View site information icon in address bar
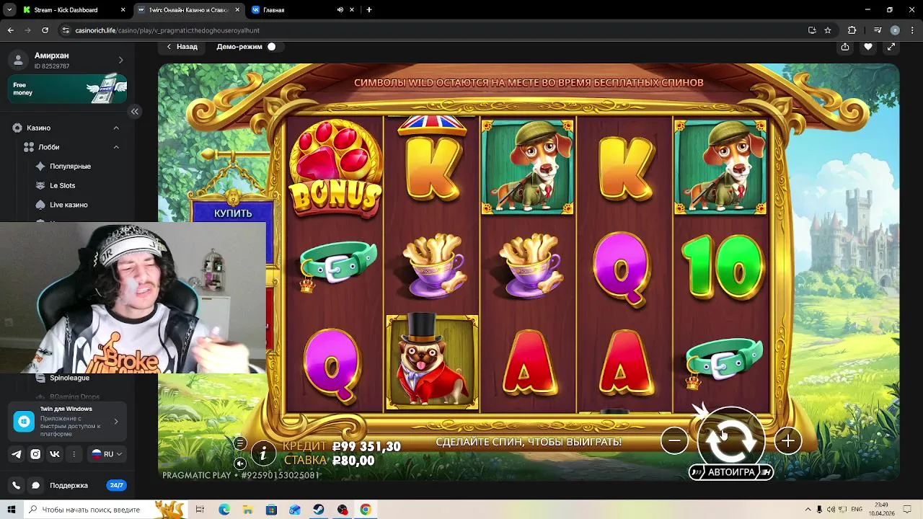 coord(66,30)
